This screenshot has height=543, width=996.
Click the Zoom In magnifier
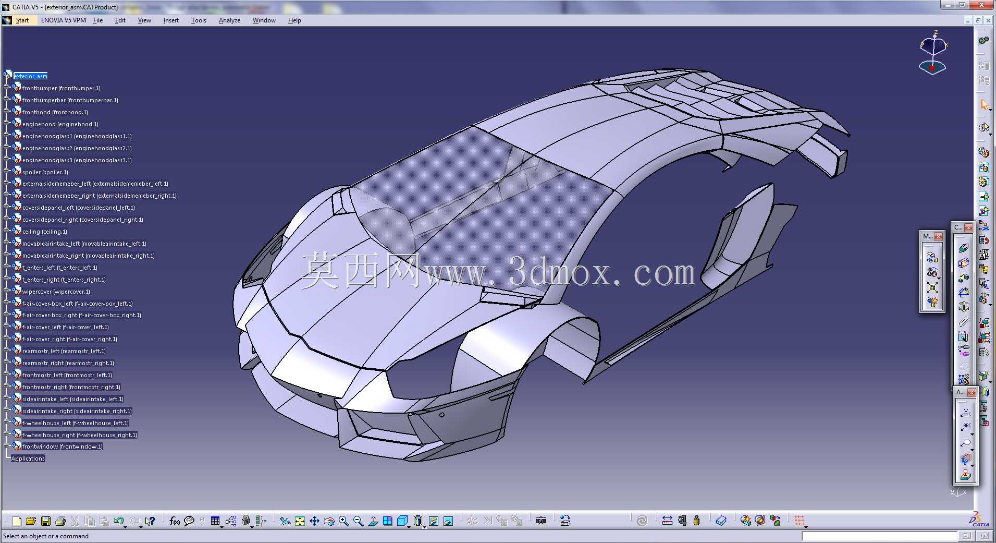coord(343,521)
